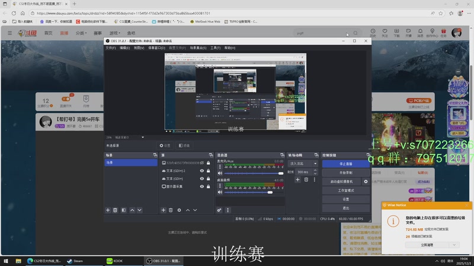Add a scene transition with the plus icon

[298, 180]
